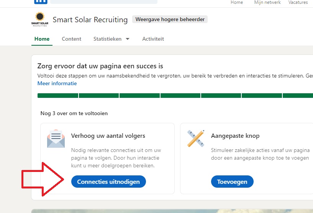Go to Home in top navigation
Viewport: 313px width, 213px height.
point(237,2)
